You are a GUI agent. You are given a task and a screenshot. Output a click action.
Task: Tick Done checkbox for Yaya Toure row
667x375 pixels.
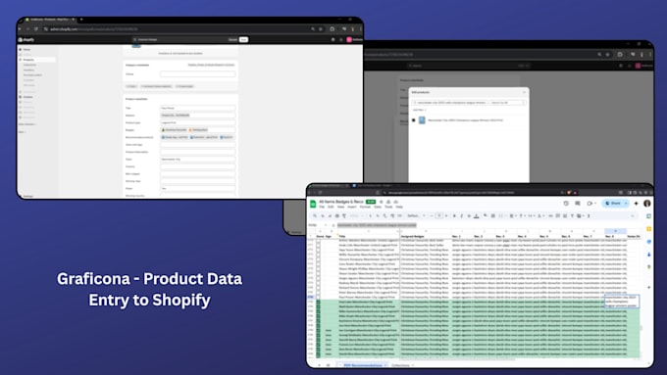coord(318,250)
